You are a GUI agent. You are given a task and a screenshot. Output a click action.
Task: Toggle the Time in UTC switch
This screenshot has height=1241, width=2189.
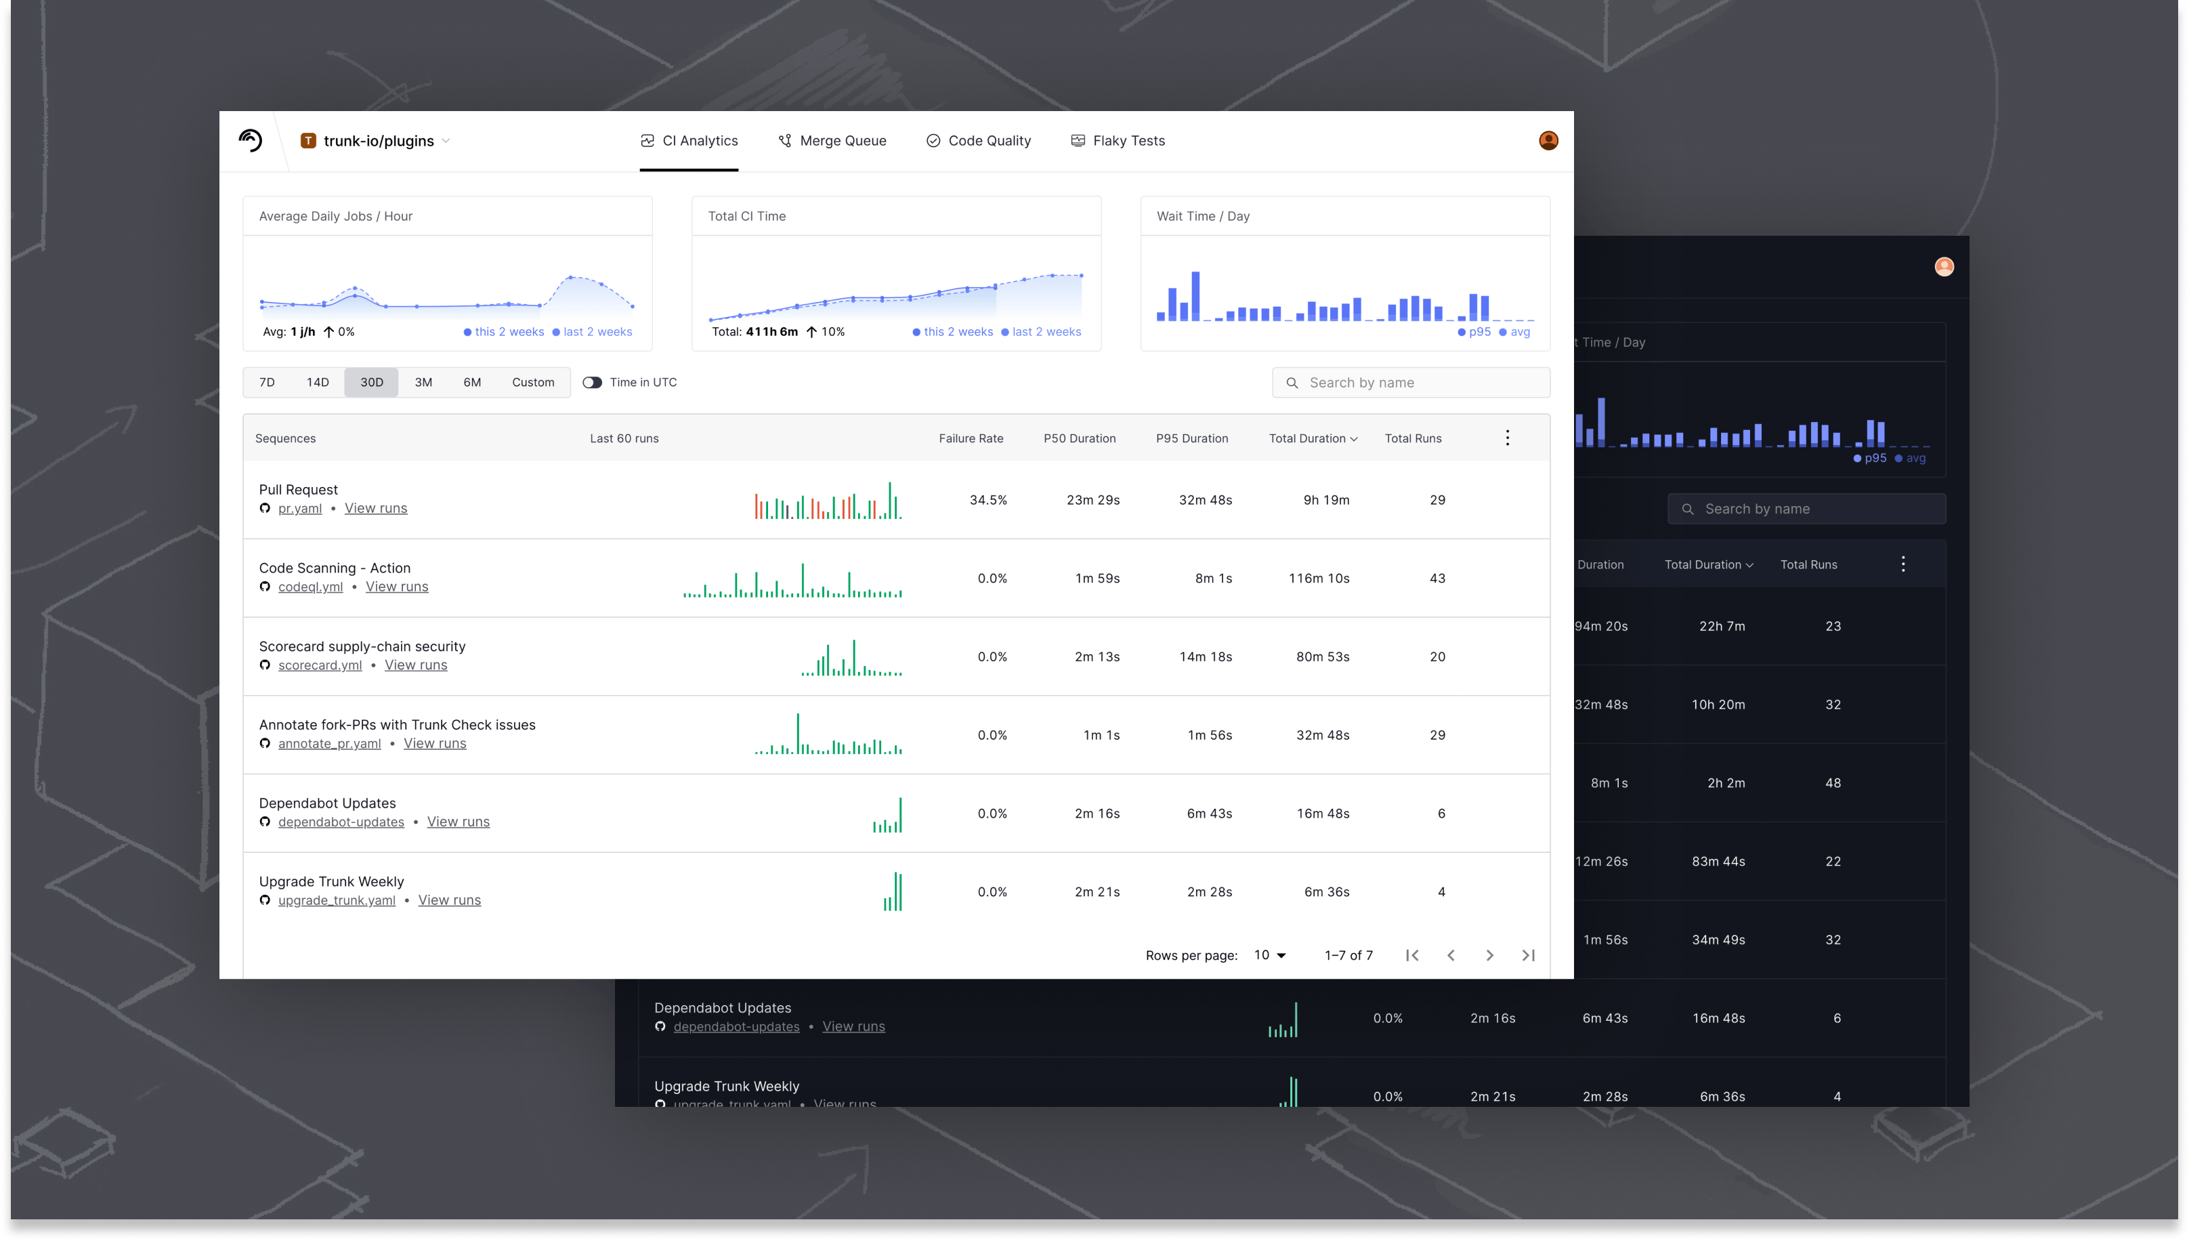[x=592, y=383]
